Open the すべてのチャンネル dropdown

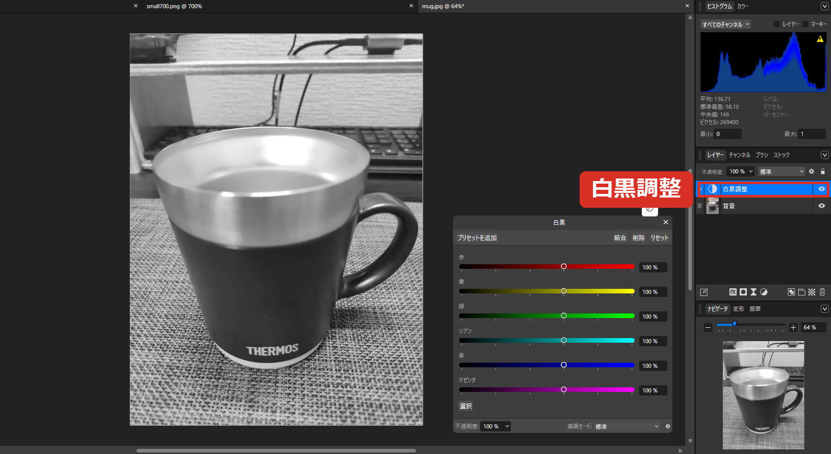pyautogui.click(x=726, y=24)
